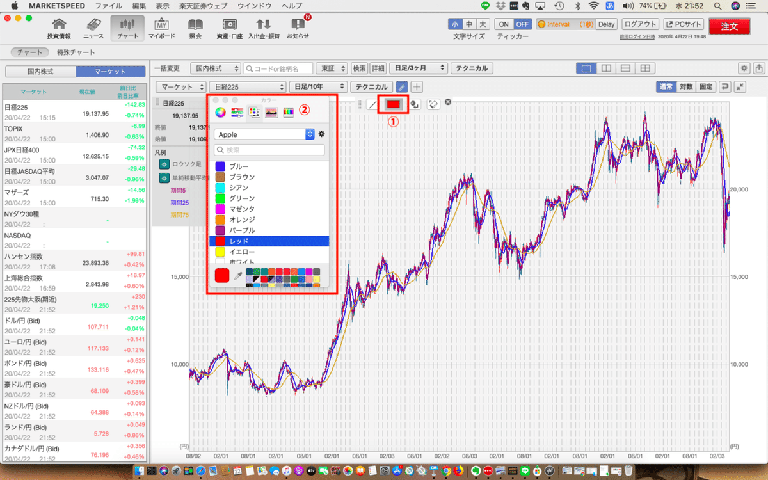
Task: Open settings gear for 単純移動平均 legend
Action: click(164, 178)
